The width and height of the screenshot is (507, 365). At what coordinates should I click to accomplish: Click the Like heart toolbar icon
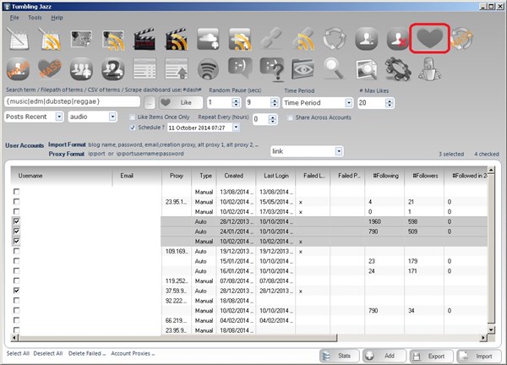[429, 39]
